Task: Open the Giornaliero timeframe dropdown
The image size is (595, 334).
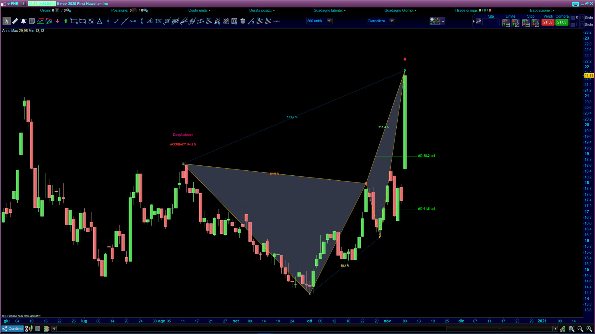Action: pyautogui.click(x=392, y=21)
